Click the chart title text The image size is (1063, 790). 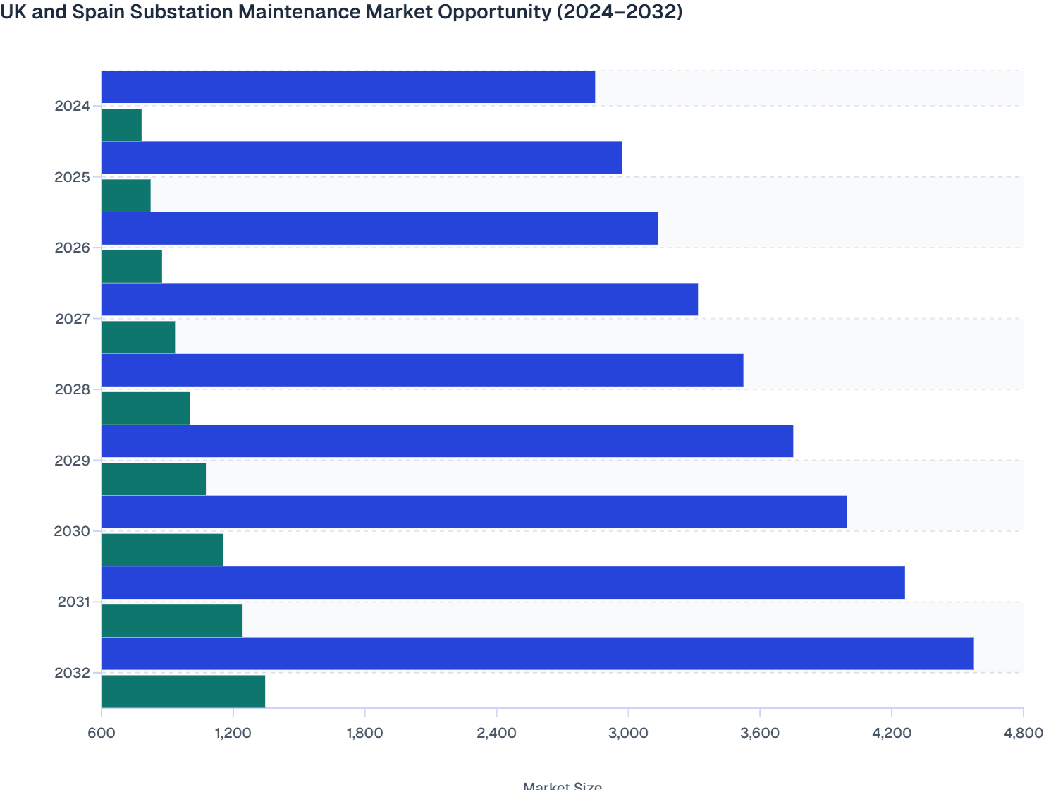(340, 11)
